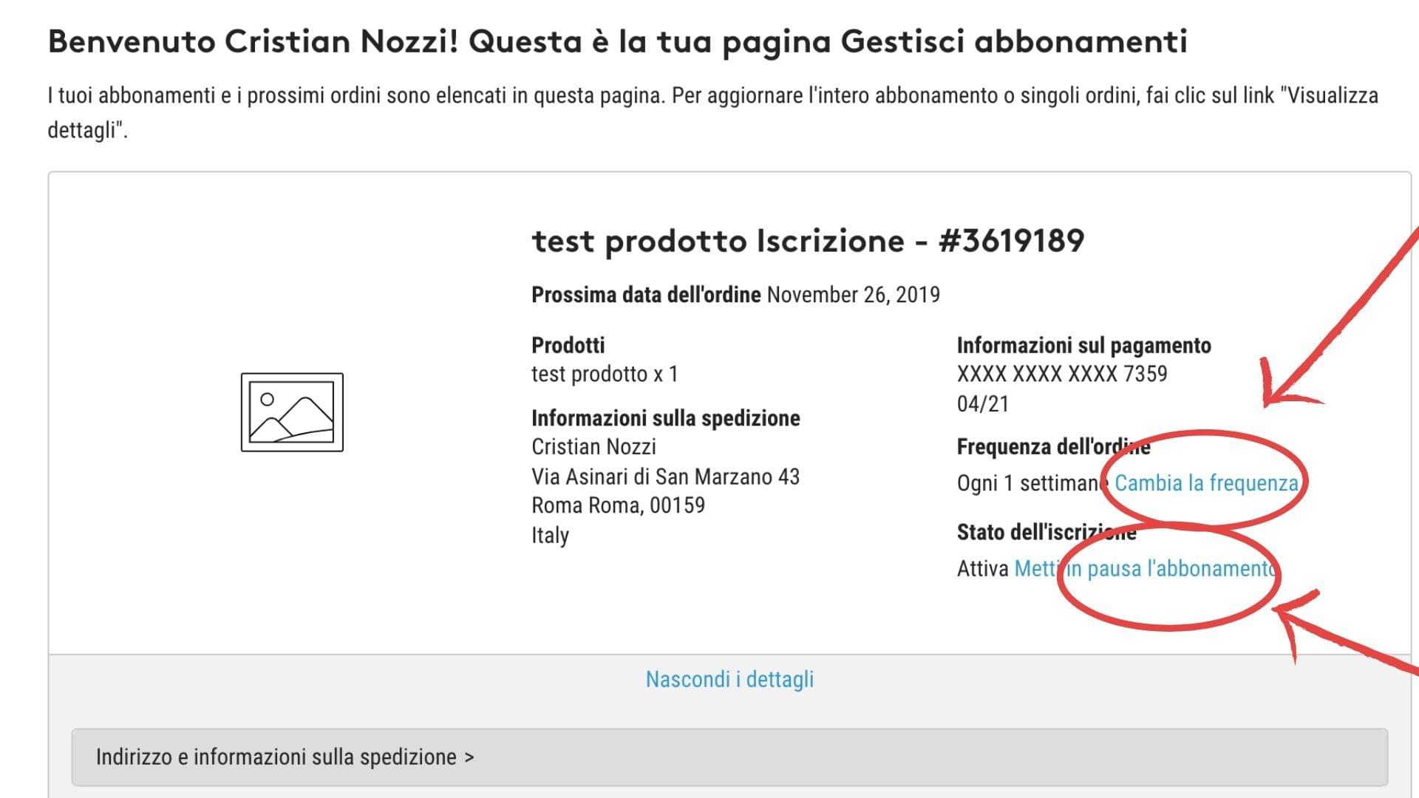Click the "Roma Roma, 00159" city line
1419x798 pixels.
[618, 505]
